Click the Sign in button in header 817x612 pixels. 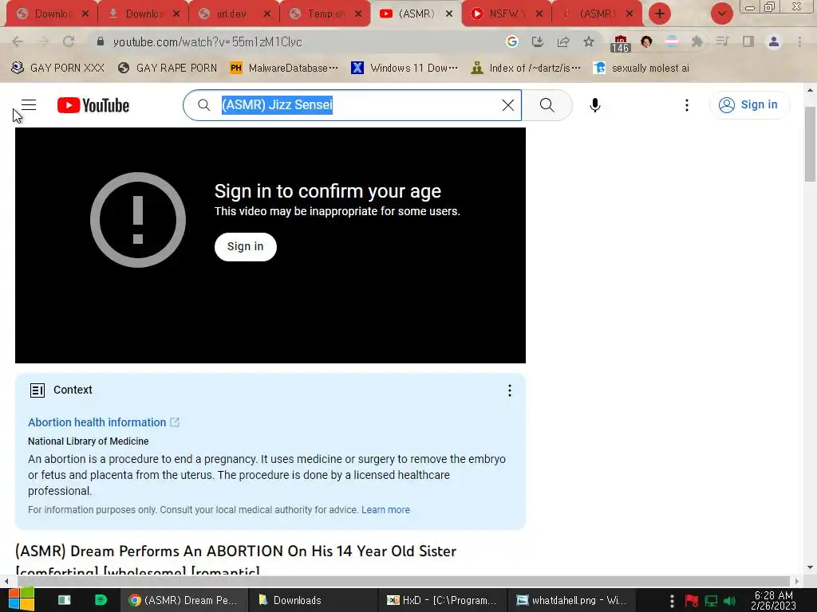click(x=749, y=105)
